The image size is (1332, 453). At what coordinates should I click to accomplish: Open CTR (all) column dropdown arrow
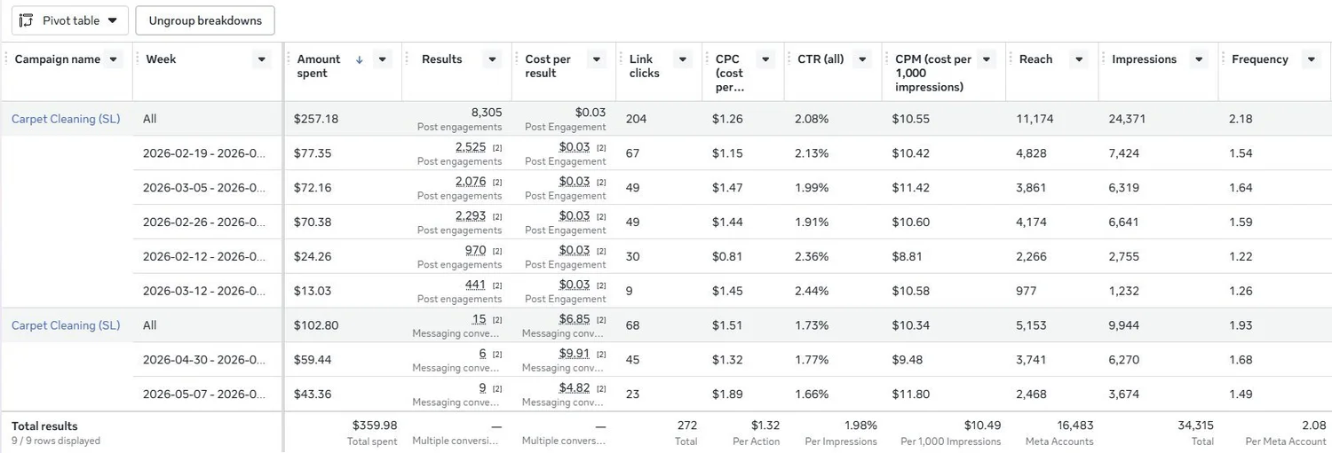(x=861, y=59)
